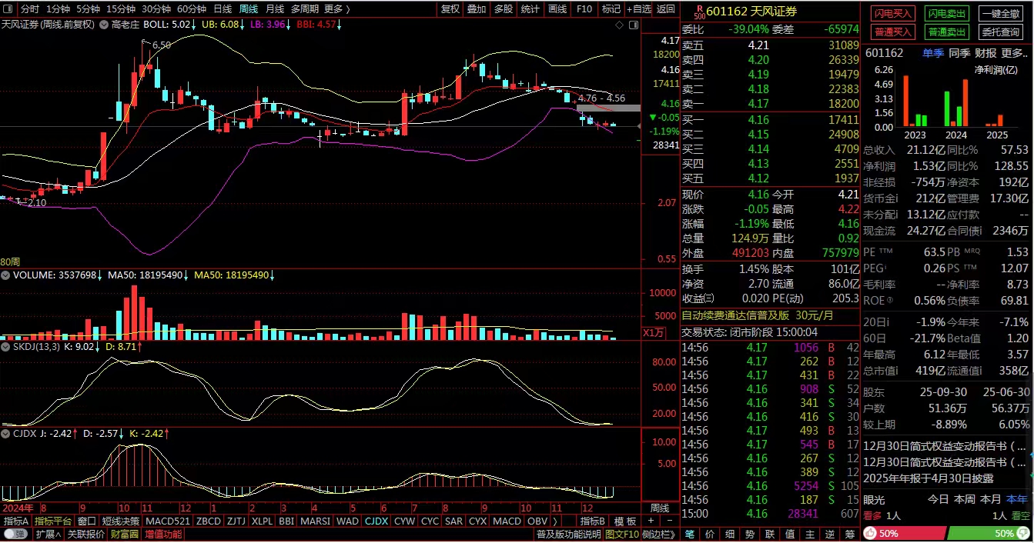Select the CJDX indicator tab
The width and height of the screenshot is (1034, 543).
[376, 521]
